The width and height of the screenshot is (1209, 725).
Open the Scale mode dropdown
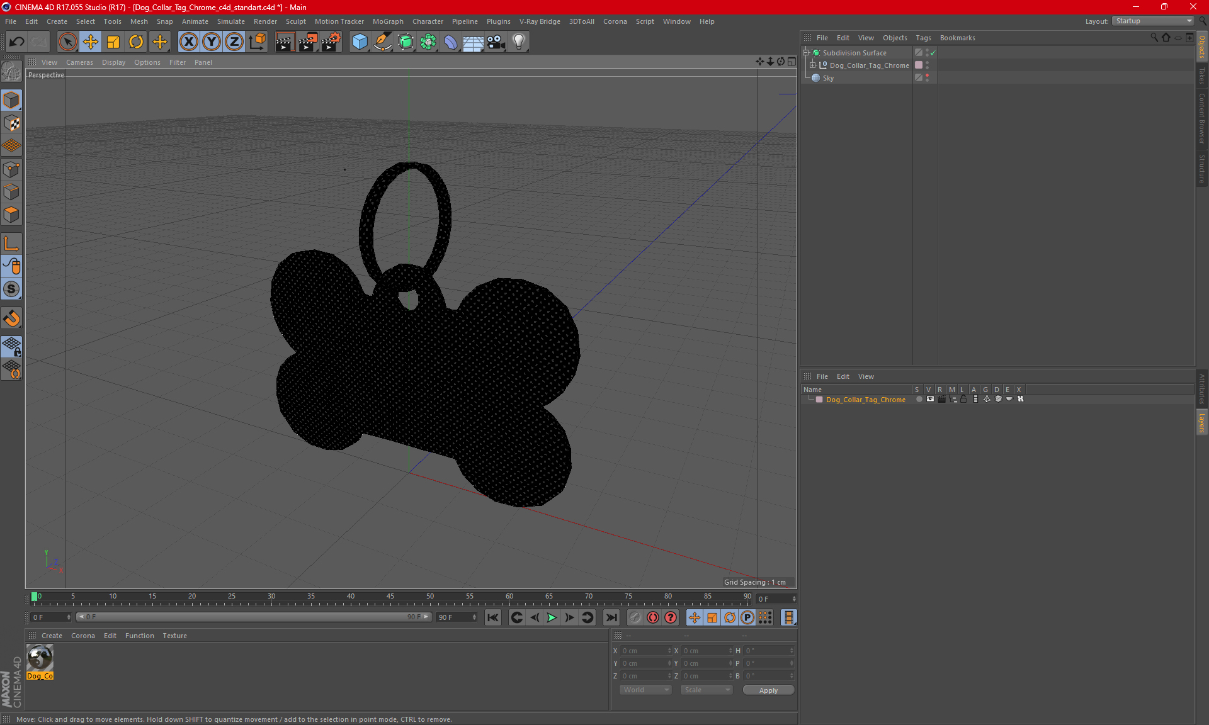click(x=707, y=690)
